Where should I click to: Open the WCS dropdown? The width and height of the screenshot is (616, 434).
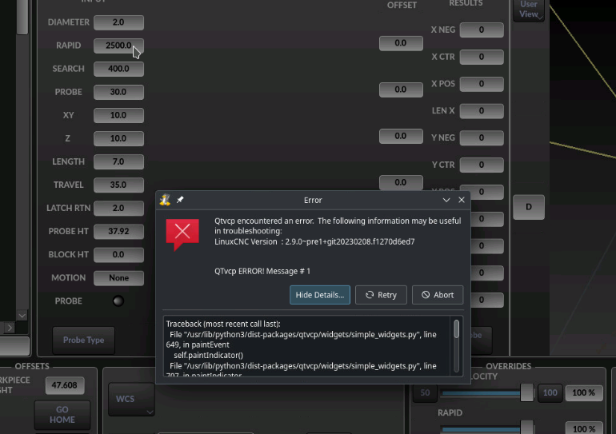pos(132,399)
